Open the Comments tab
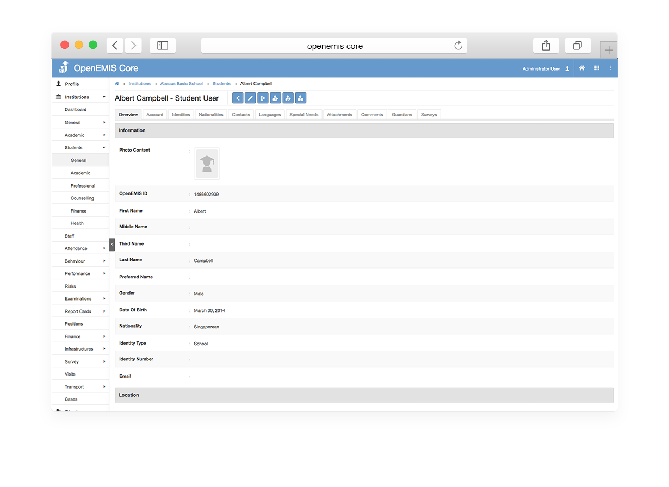The width and height of the screenshot is (669, 487). [x=372, y=115]
